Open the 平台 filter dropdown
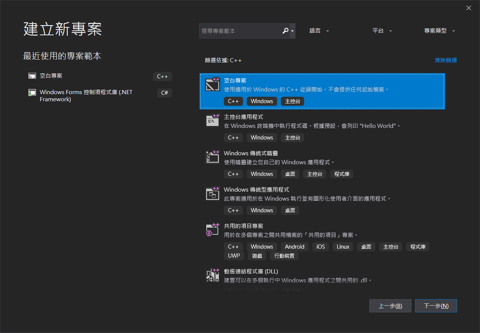 pyautogui.click(x=382, y=31)
